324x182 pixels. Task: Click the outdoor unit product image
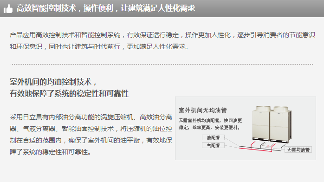pos(272,124)
